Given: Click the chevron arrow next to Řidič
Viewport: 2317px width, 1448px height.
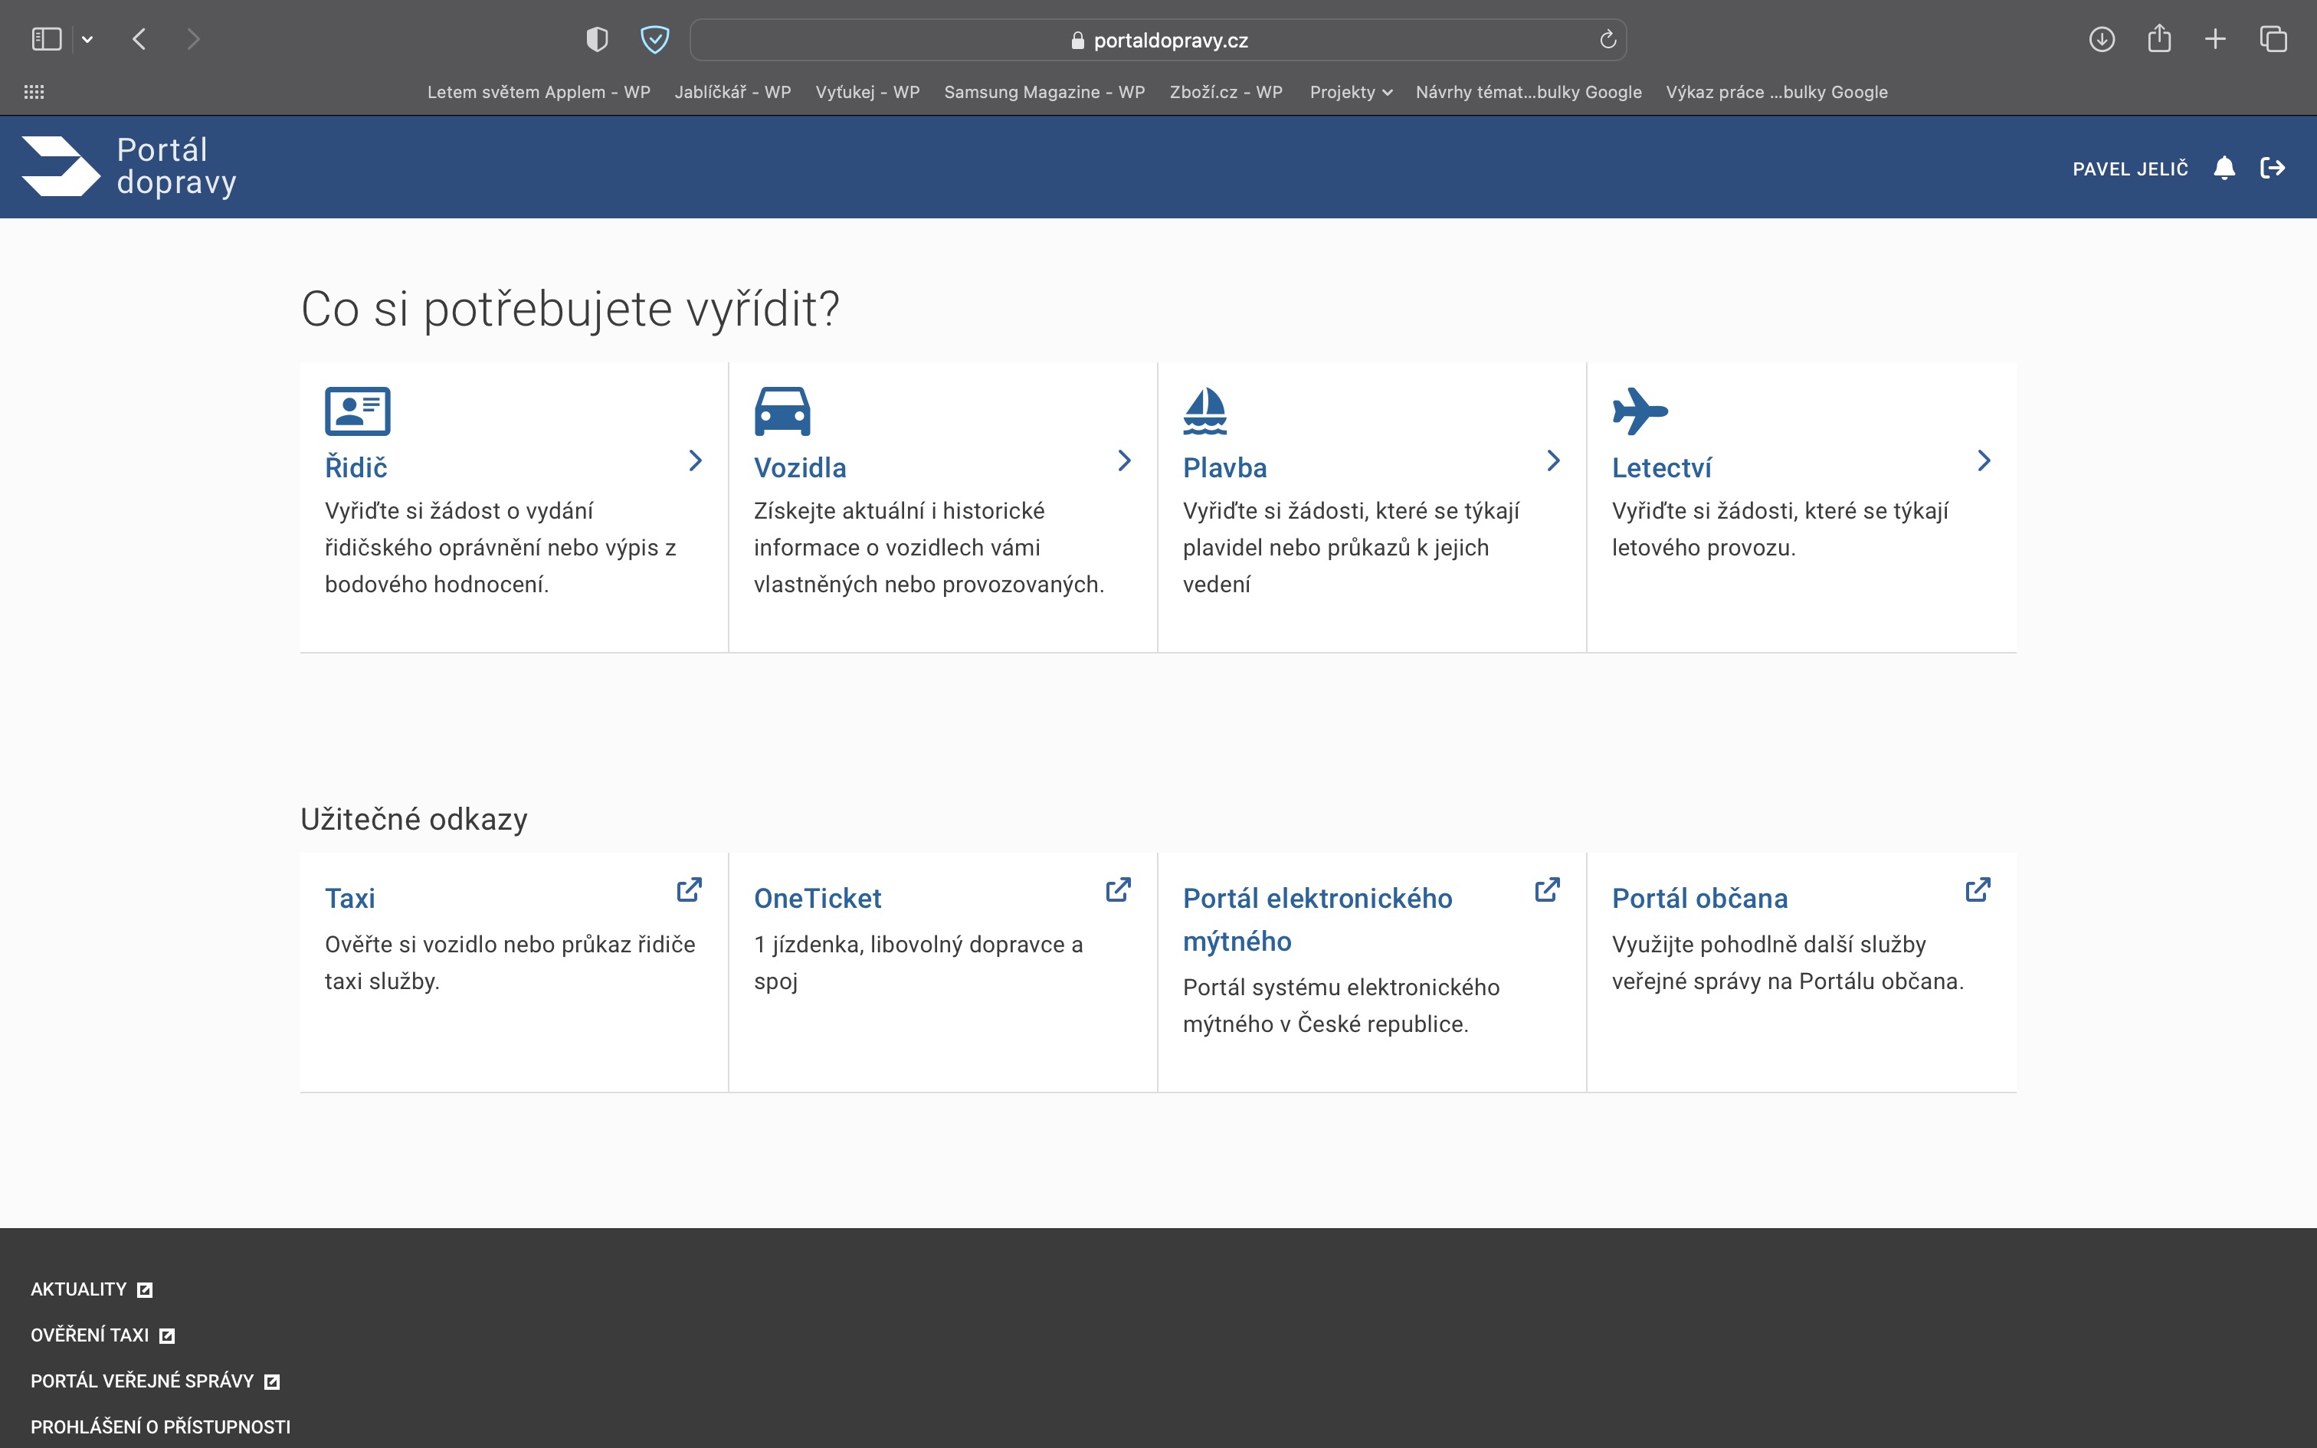Looking at the screenshot, I should pyautogui.click(x=696, y=460).
